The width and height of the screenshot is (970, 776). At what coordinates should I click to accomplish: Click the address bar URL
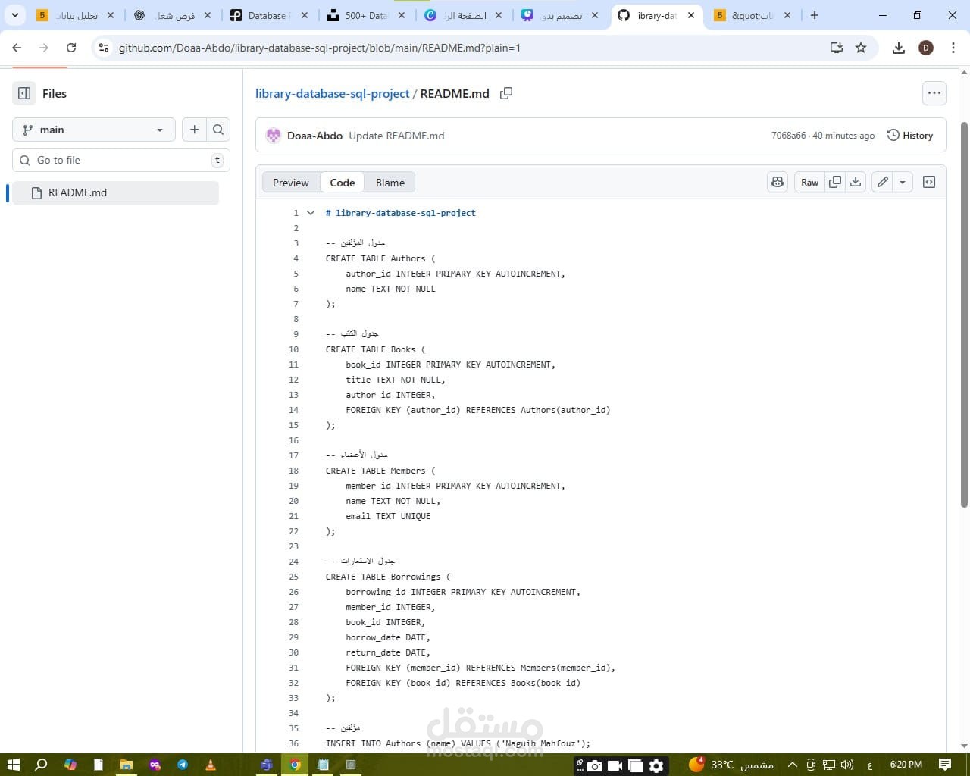(x=319, y=48)
